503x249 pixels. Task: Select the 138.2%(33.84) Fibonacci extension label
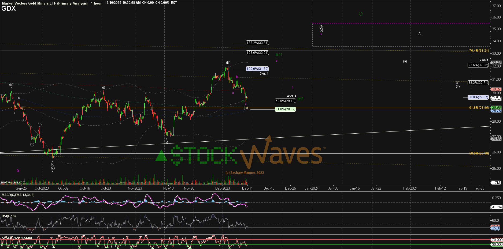[x=257, y=43]
